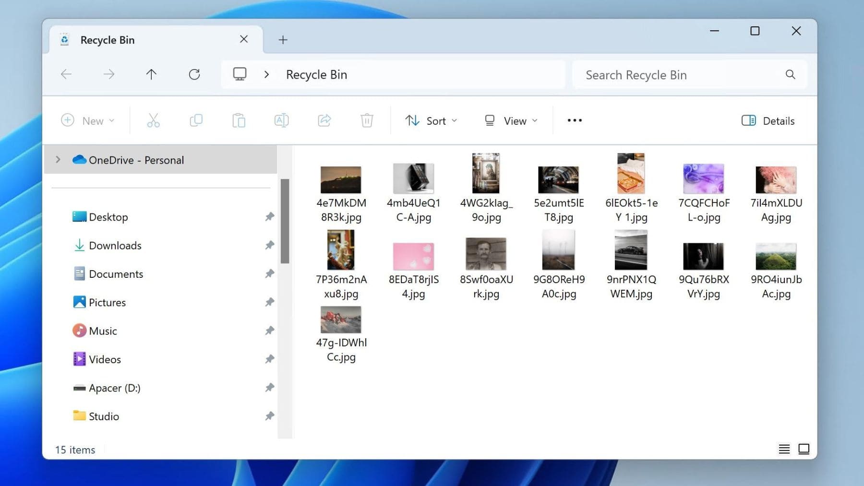Viewport: 864px width, 486px height.
Task: Click the Paste clipboard icon
Action: pos(239,120)
